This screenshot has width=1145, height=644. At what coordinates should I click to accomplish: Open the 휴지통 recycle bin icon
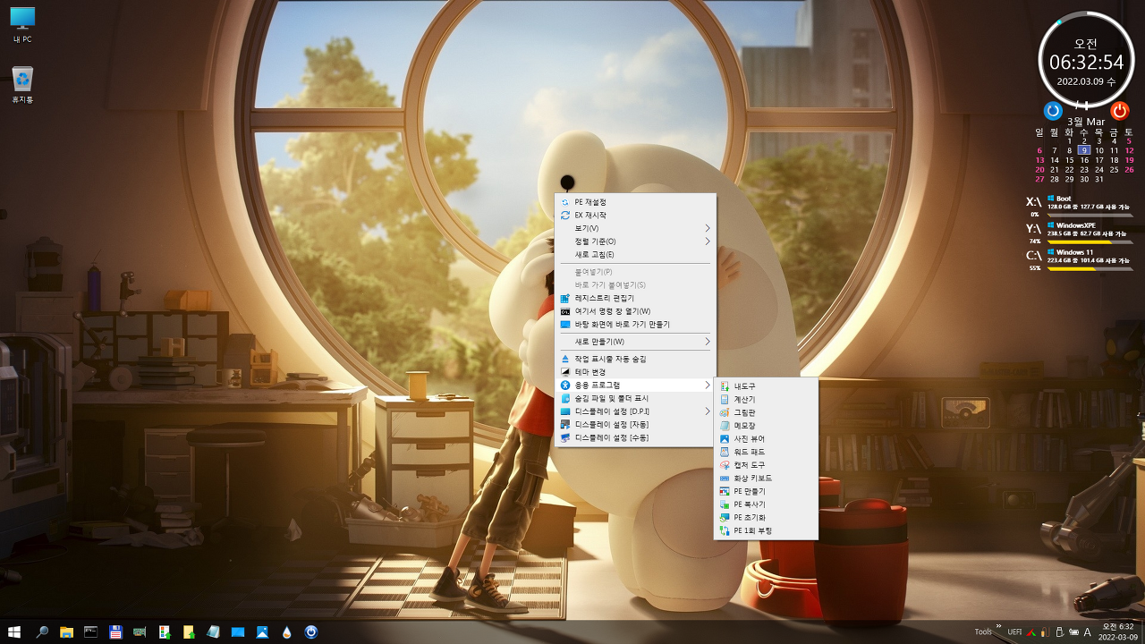click(22, 85)
